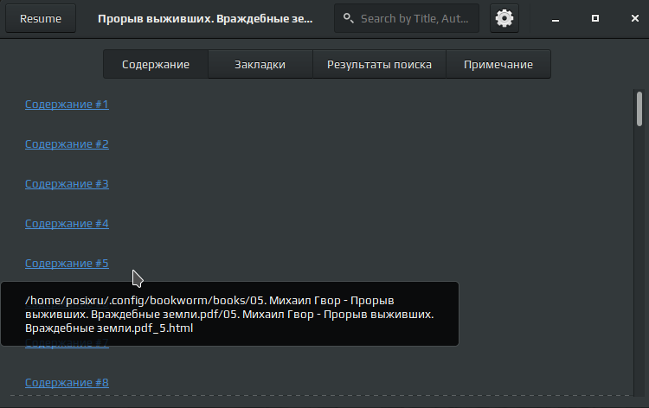The width and height of the screenshot is (649, 408).
Task: Go to Содержание #3
Action: tap(67, 183)
